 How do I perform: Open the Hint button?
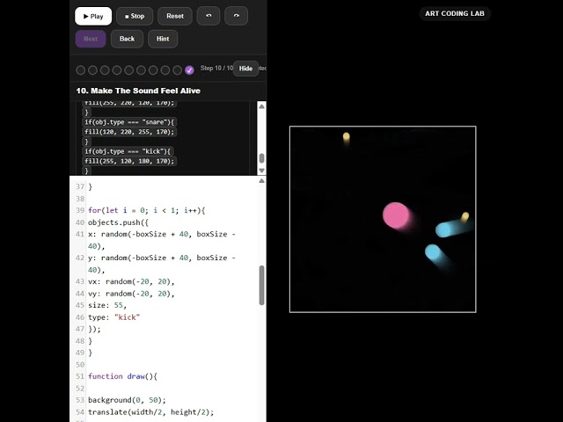(163, 39)
